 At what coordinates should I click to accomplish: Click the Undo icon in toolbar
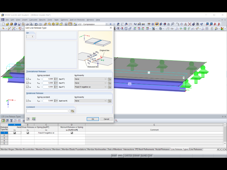[x=36, y=24]
